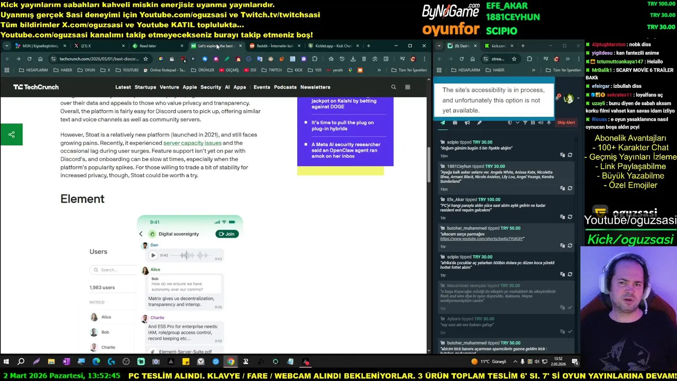This screenshot has height=381, width=677.
Task: Click the green share button on article
Action: click(11, 134)
